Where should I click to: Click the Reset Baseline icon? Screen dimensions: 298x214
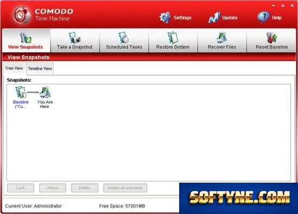[x=271, y=38]
